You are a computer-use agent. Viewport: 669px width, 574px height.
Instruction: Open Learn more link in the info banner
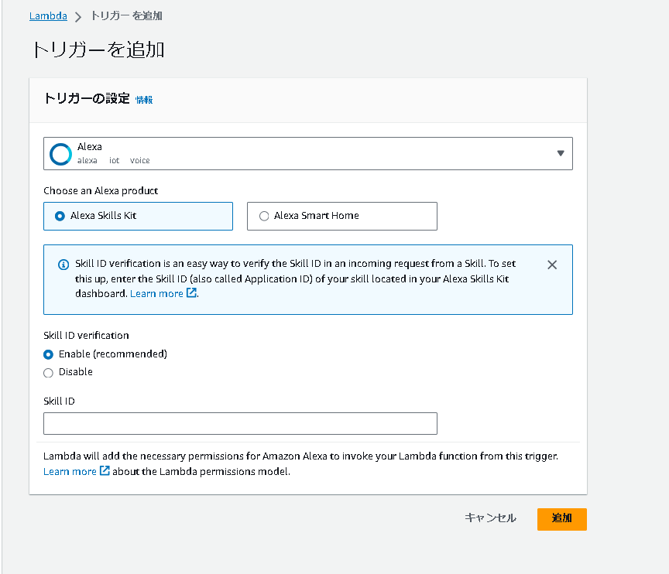(x=156, y=294)
